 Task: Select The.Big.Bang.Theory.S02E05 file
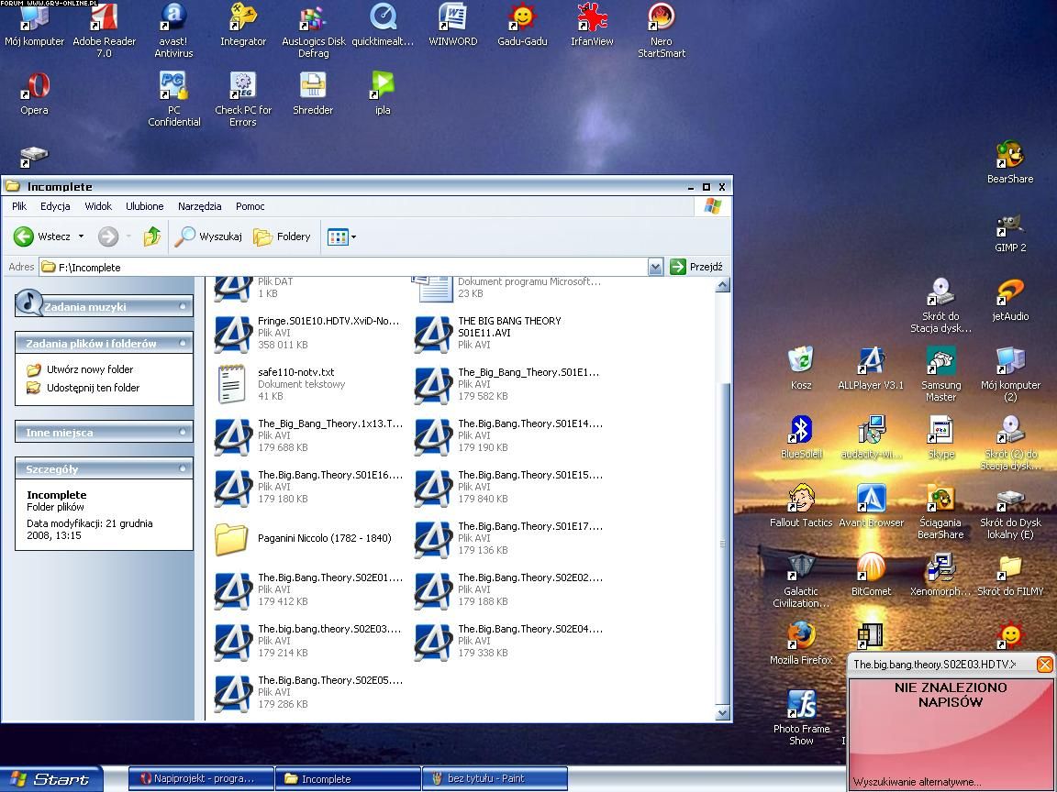308,692
